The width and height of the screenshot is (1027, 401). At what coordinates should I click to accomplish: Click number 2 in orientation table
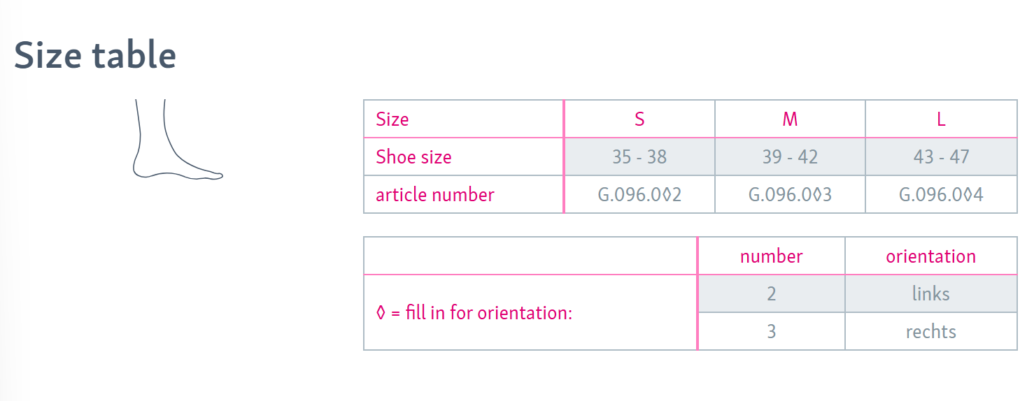pyautogui.click(x=771, y=293)
